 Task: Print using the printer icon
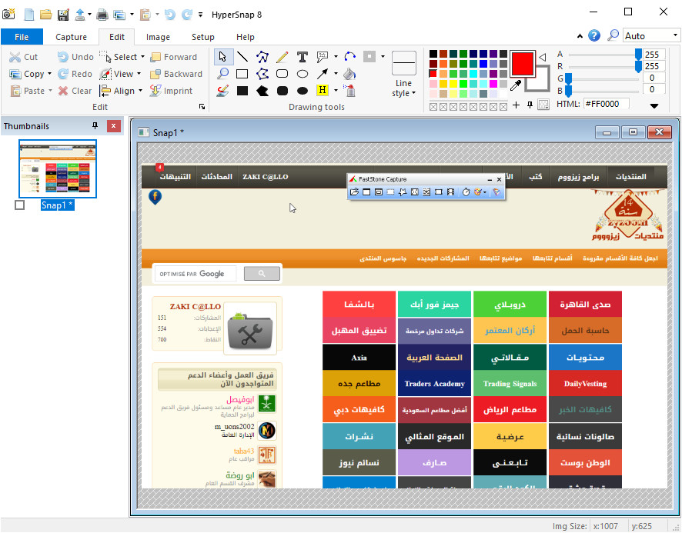102,15
